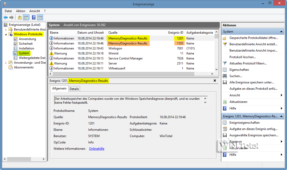Open the Ansicht submenu arrow in Aktionen
This screenshot has width=287, height=170.
[281, 95]
